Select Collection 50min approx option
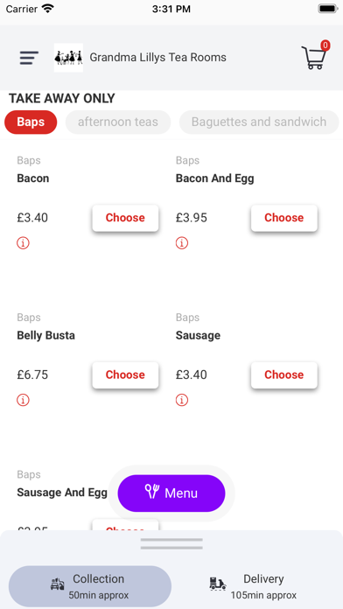This screenshot has width=343, height=609. tap(90, 586)
